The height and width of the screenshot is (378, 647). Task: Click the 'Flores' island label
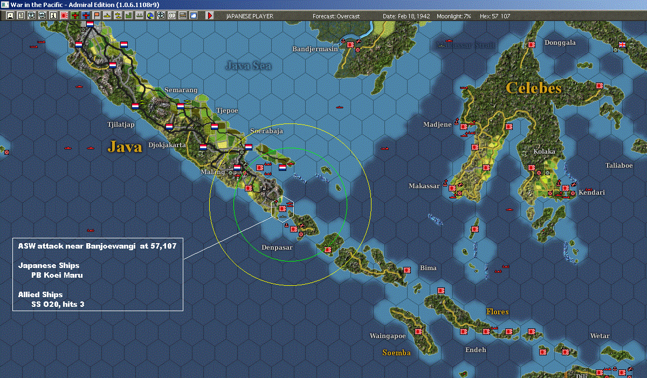[497, 312]
